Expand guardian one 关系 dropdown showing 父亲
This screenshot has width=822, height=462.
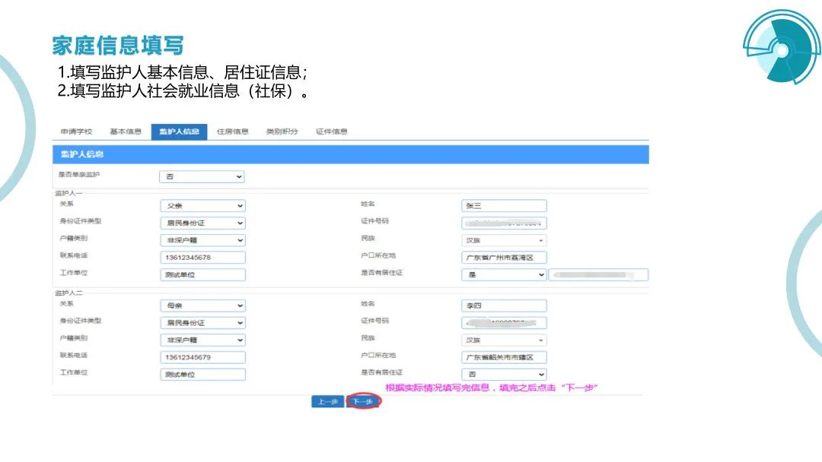point(203,206)
